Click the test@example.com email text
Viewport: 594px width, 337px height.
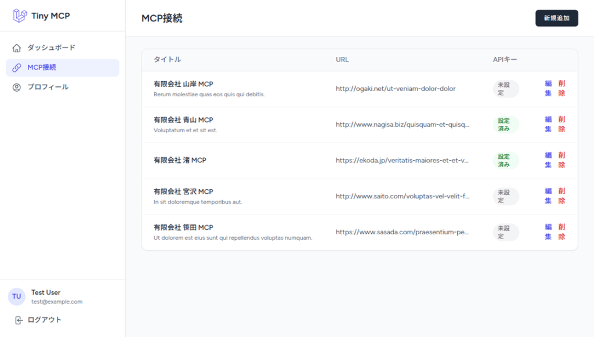(x=57, y=302)
